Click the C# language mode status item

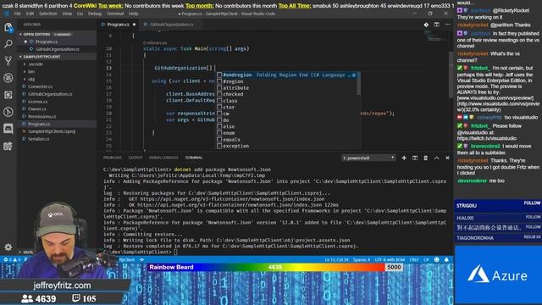coord(426,260)
